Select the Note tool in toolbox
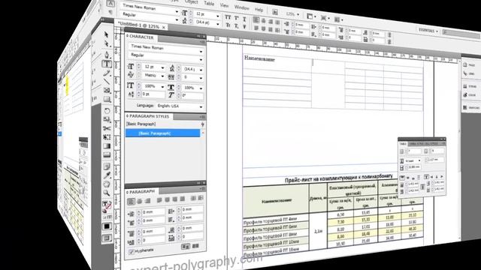 [x=107, y=166]
